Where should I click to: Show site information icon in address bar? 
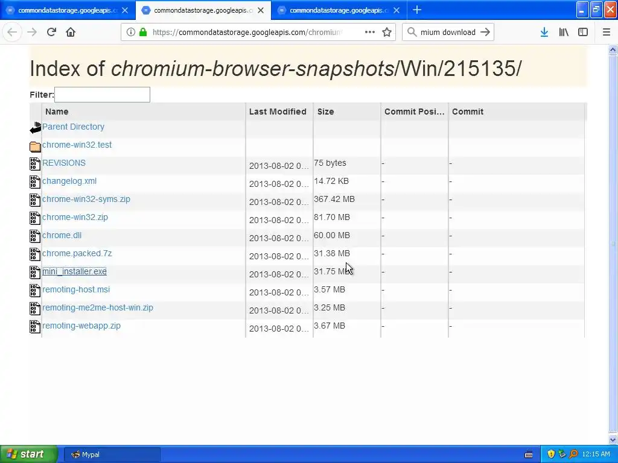tap(131, 32)
